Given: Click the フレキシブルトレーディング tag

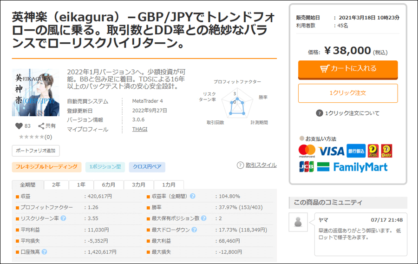Looking at the screenshot, I should click(47, 167).
